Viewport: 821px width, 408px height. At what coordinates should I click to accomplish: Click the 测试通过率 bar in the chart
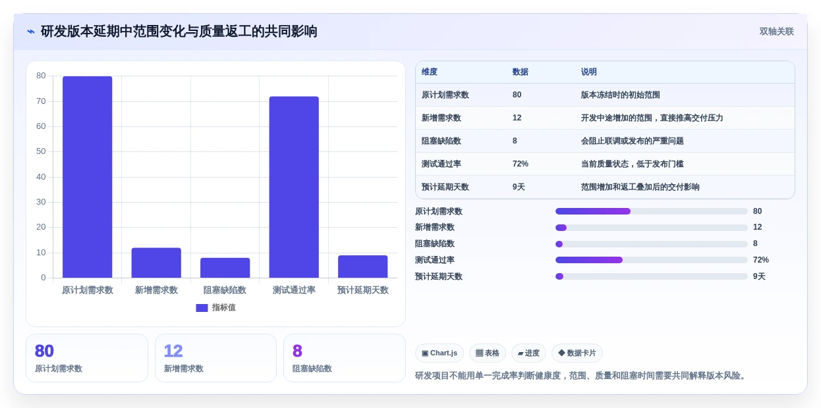click(294, 187)
